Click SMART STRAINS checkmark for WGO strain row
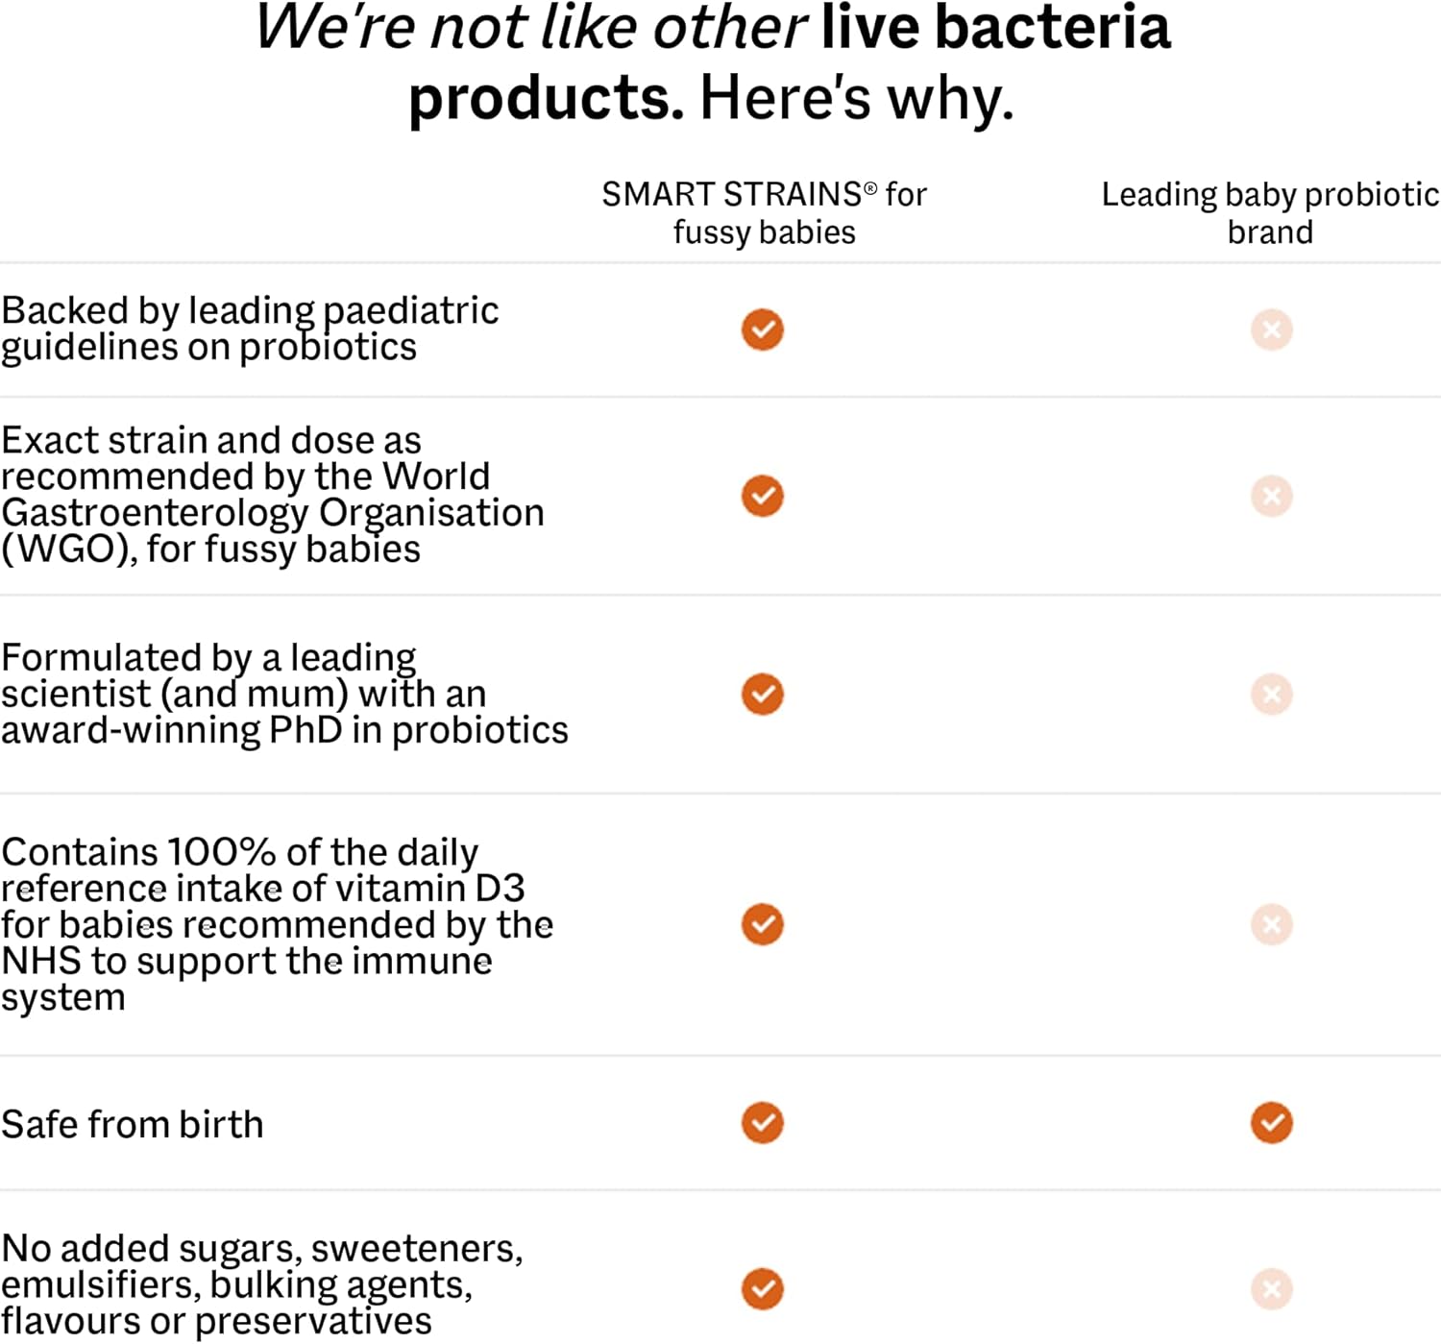 point(763,496)
